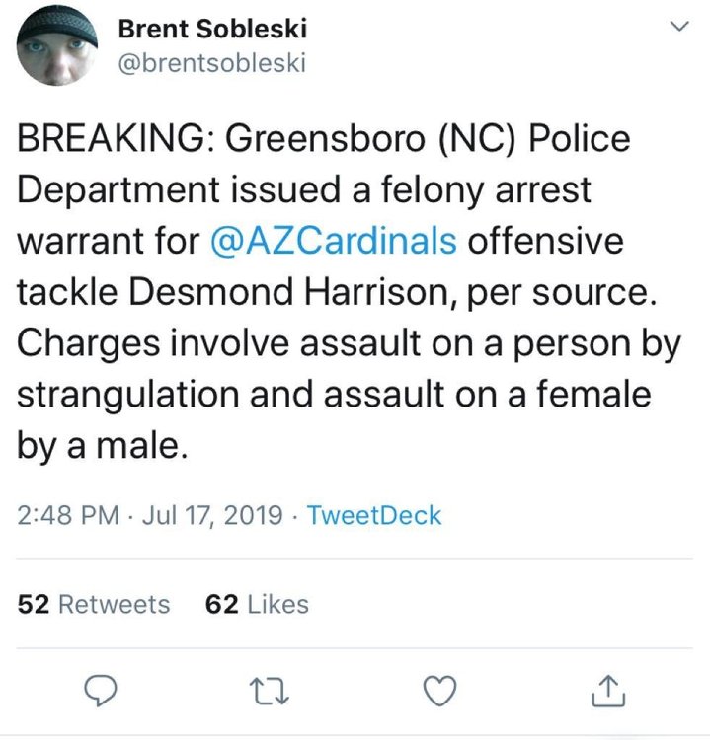
Task: Click the Jul 17, 2019 date
Action: (212, 514)
